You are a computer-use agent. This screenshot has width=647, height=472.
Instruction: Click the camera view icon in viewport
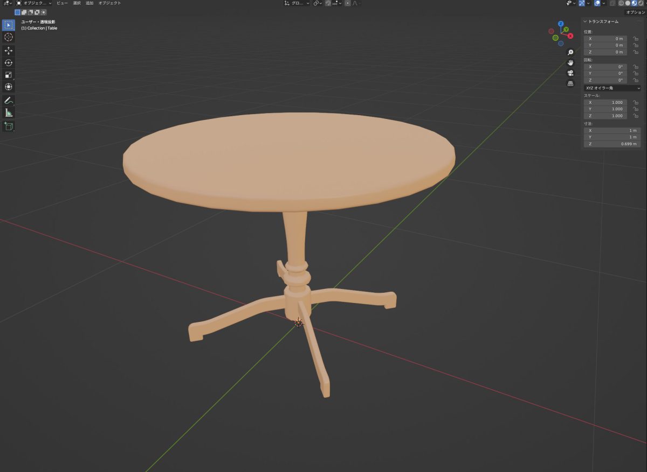pyautogui.click(x=570, y=73)
